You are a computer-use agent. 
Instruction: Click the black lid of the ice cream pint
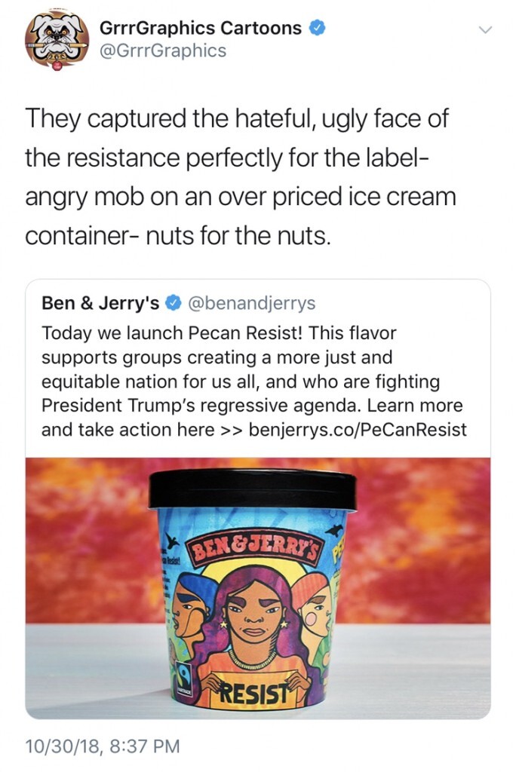point(253,489)
